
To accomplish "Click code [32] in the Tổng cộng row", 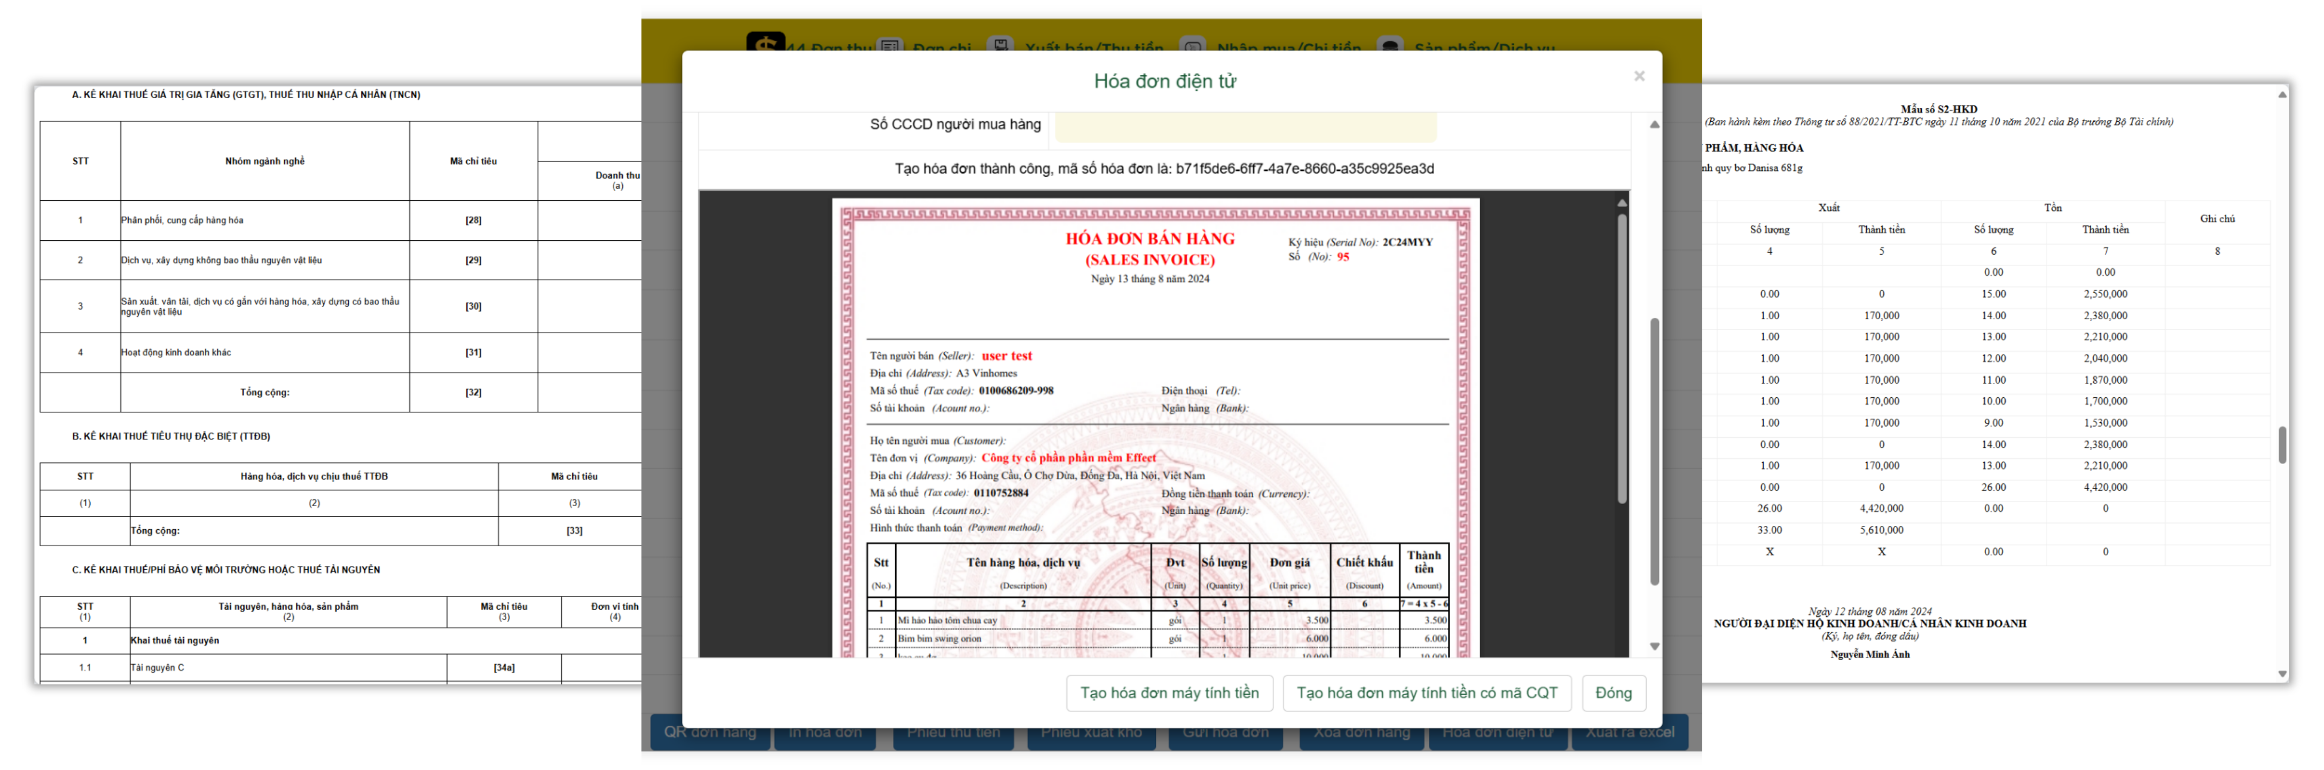I will click(473, 393).
